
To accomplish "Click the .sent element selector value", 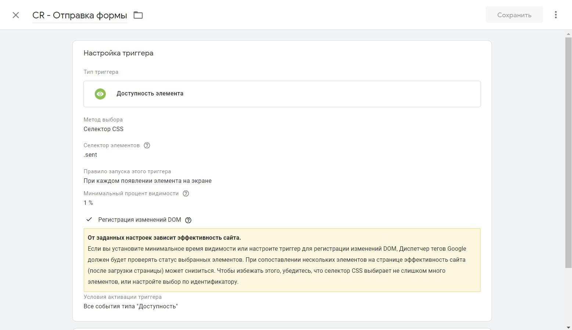I will tap(90, 155).
